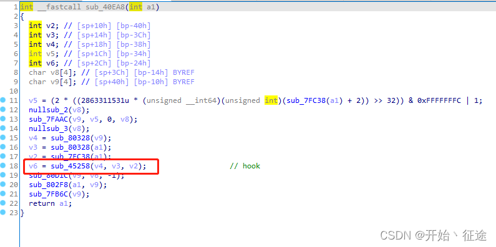Toggle the breakpoint dot on line 14
Image resolution: width=496 pixels, height=247 pixels.
pyautogui.click(x=3, y=128)
